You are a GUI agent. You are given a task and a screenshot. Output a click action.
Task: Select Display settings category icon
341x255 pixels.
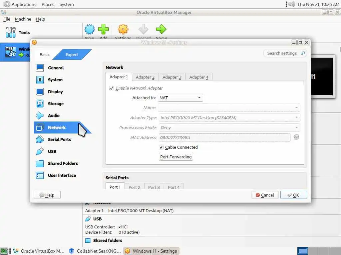coord(40,92)
